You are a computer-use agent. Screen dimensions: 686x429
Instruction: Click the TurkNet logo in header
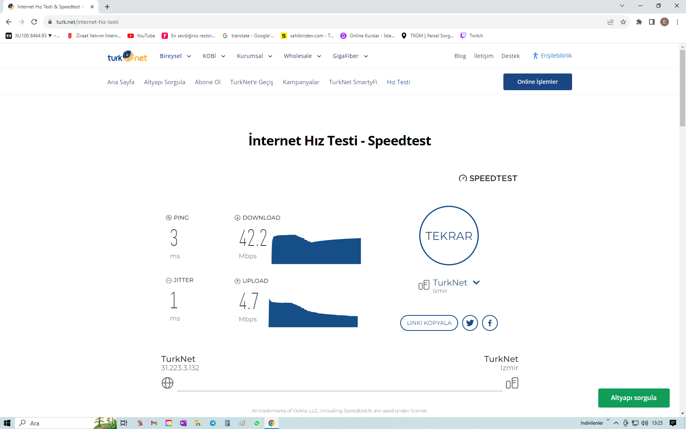click(x=127, y=56)
